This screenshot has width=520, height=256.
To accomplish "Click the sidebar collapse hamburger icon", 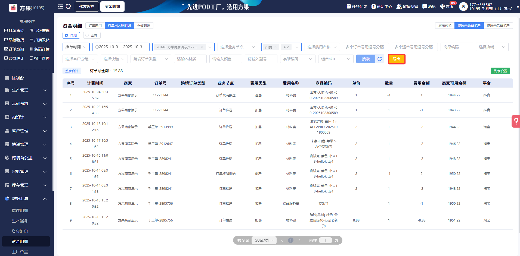I will 60,7.
